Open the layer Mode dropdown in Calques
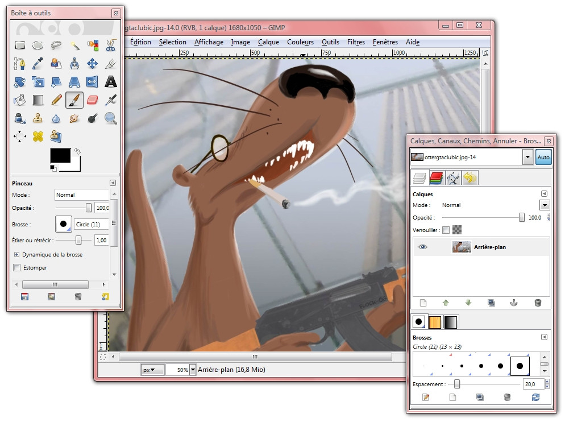The image size is (565, 422). (x=545, y=205)
